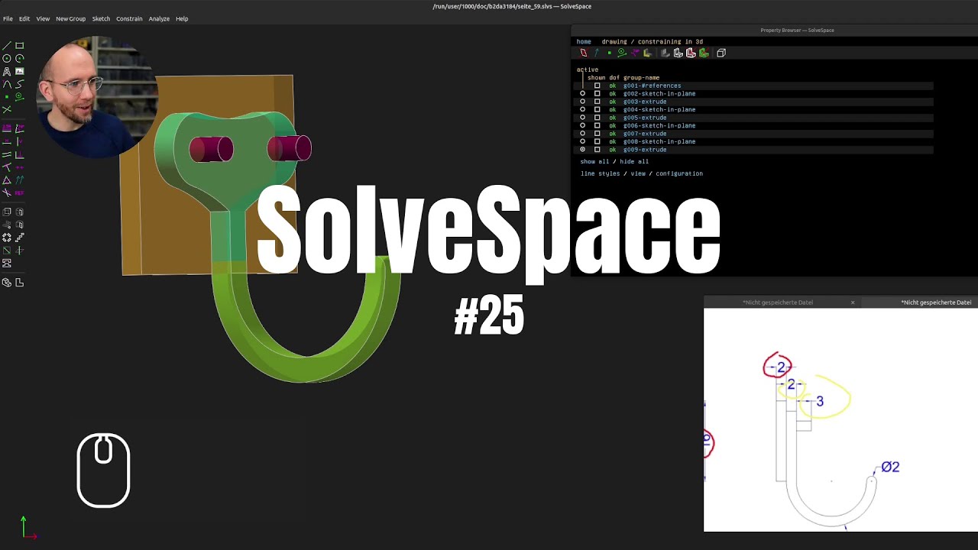This screenshot has width=978, height=550.
Task: Open the Sketch menu
Action: 101,18
